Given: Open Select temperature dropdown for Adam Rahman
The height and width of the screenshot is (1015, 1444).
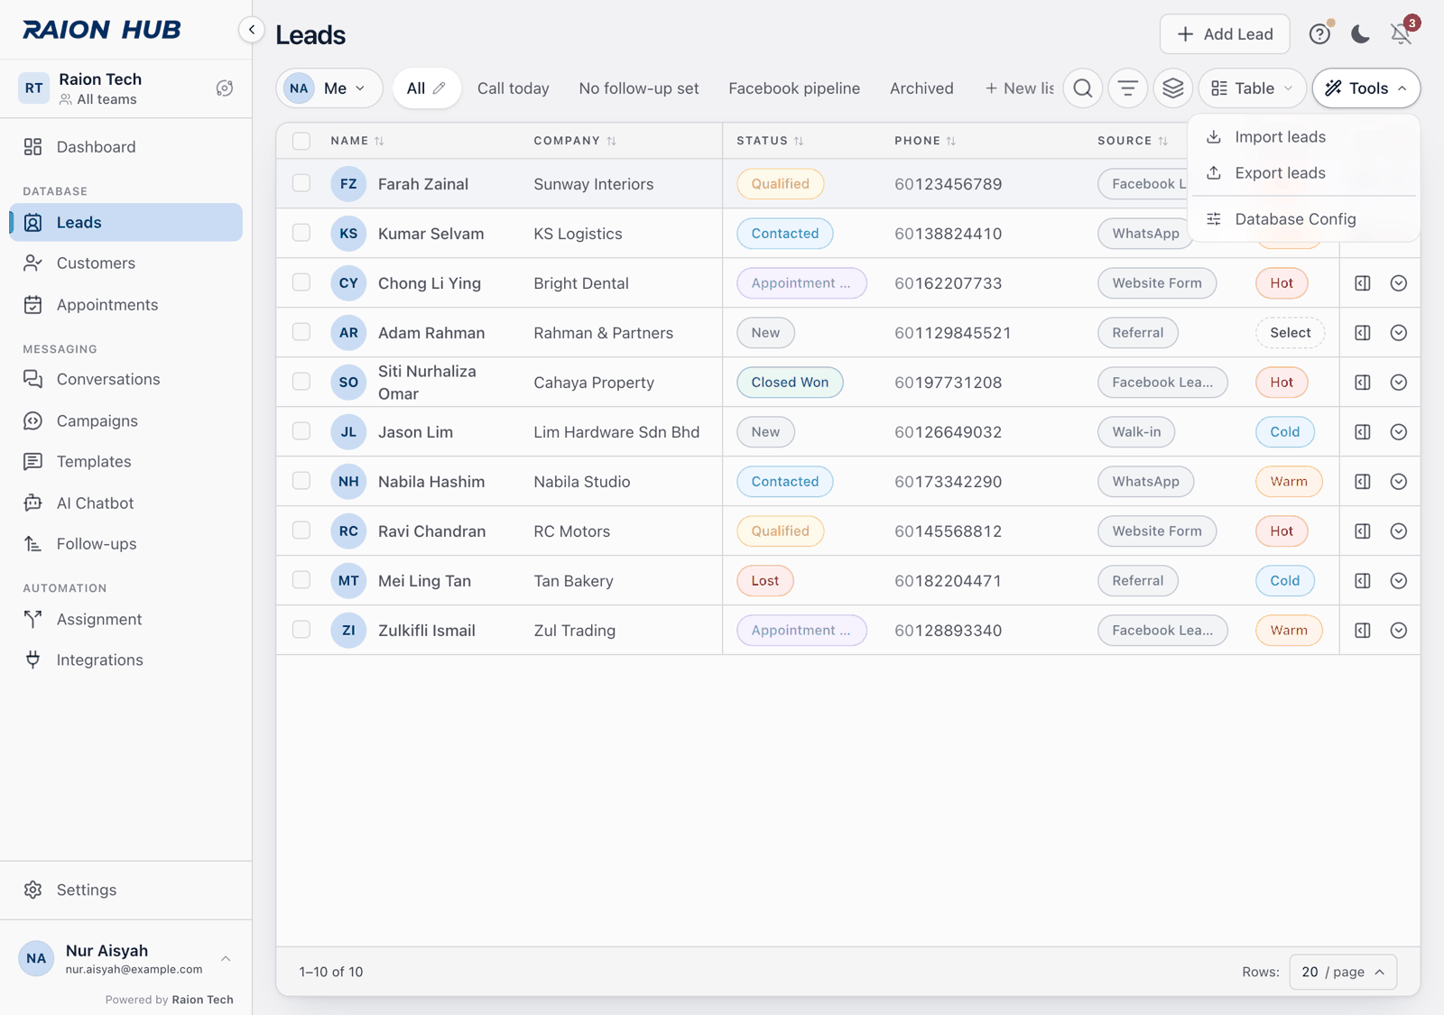Looking at the screenshot, I should (1290, 333).
